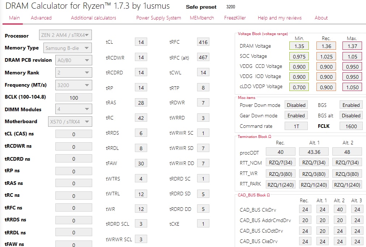366x247 pixels.
Task: Click DRAM Voltage Min value 1.35
Action: 299,46
